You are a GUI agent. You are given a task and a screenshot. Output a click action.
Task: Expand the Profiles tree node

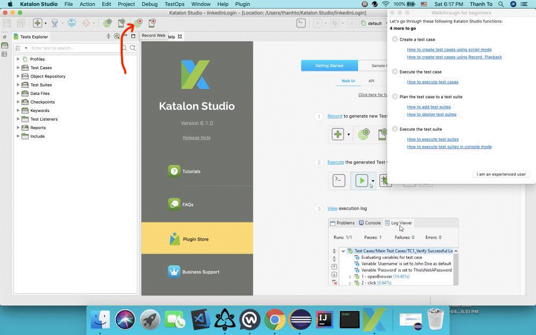point(18,59)
